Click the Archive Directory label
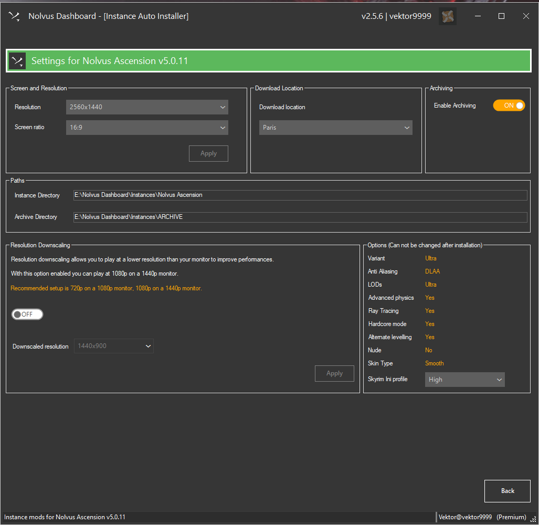This screenshot has width=539, height=525. click(36, 217)
